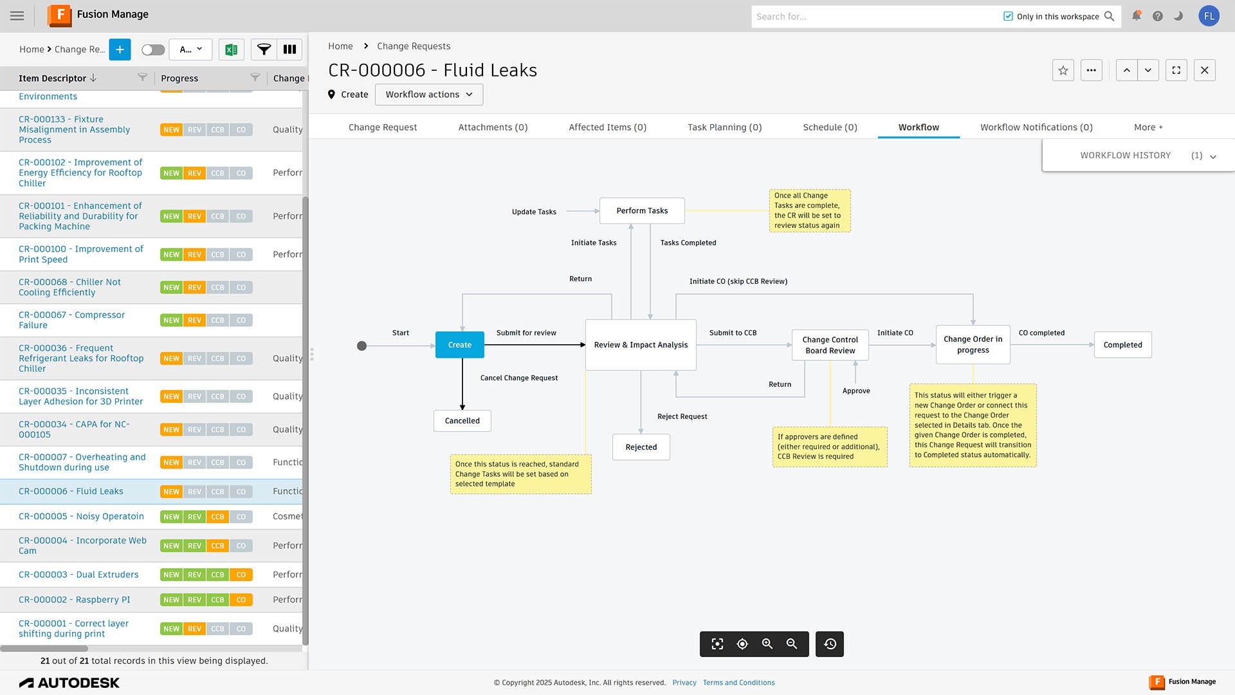Toggle the switch next to the add button

(153, 50)
